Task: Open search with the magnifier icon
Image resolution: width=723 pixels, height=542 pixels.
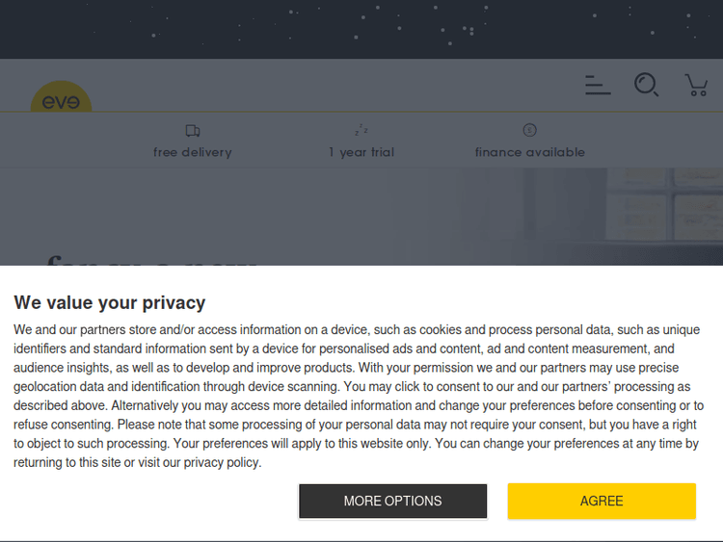Action: pos(646,85)
